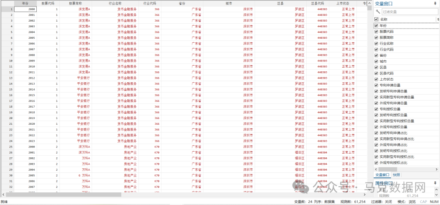440x205 pixels.
Task: Select row number 1 header
Action: tap(7, 9)
